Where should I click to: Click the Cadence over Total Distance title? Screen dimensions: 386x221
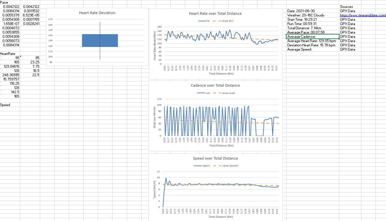click(x=215, y=85)
